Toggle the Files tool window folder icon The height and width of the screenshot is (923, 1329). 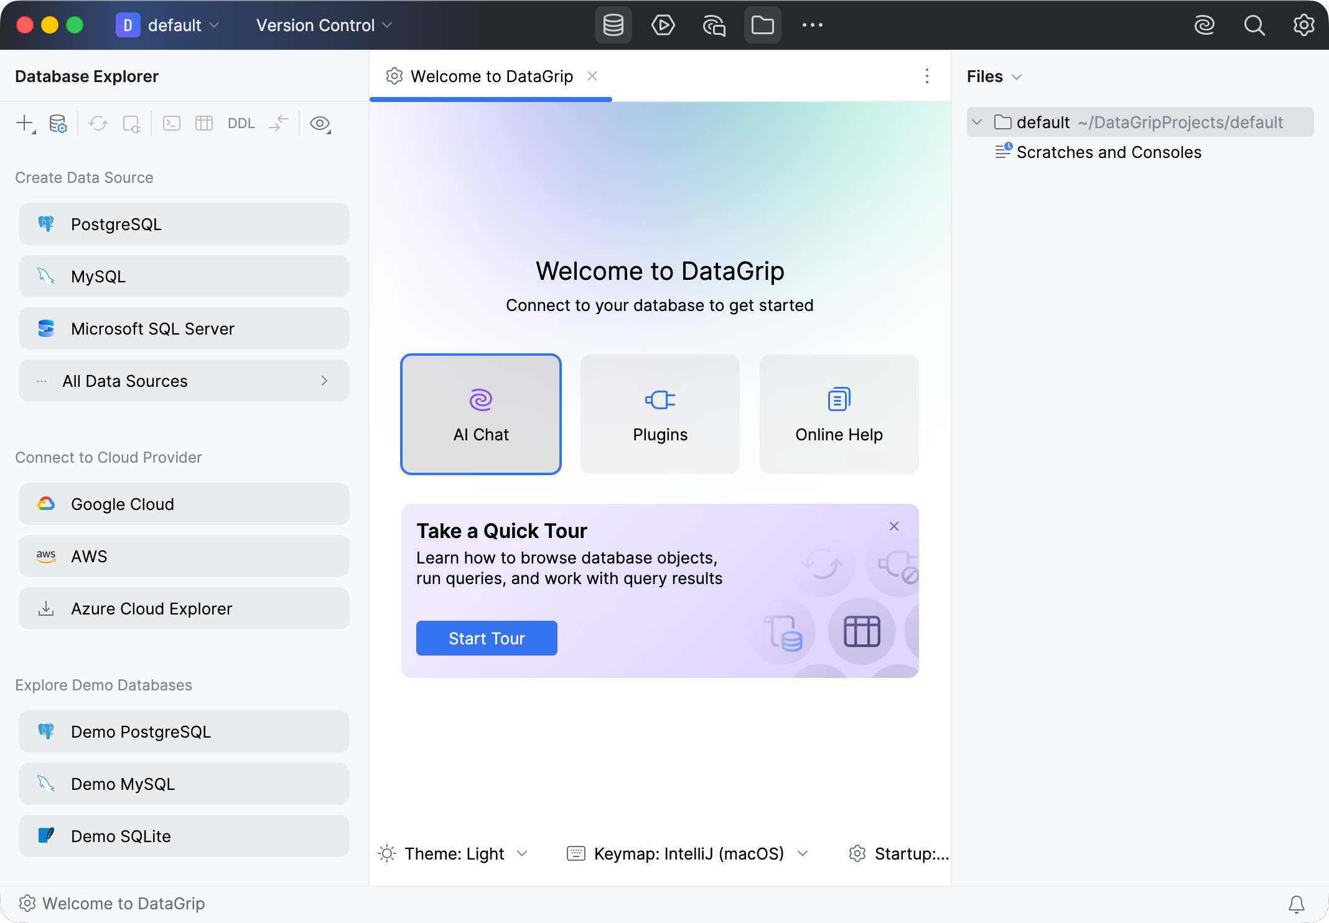(762, 26)
